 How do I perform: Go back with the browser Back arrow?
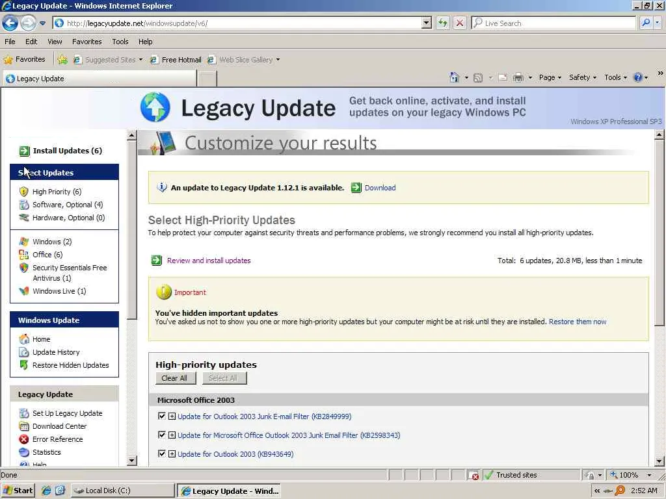10,23
